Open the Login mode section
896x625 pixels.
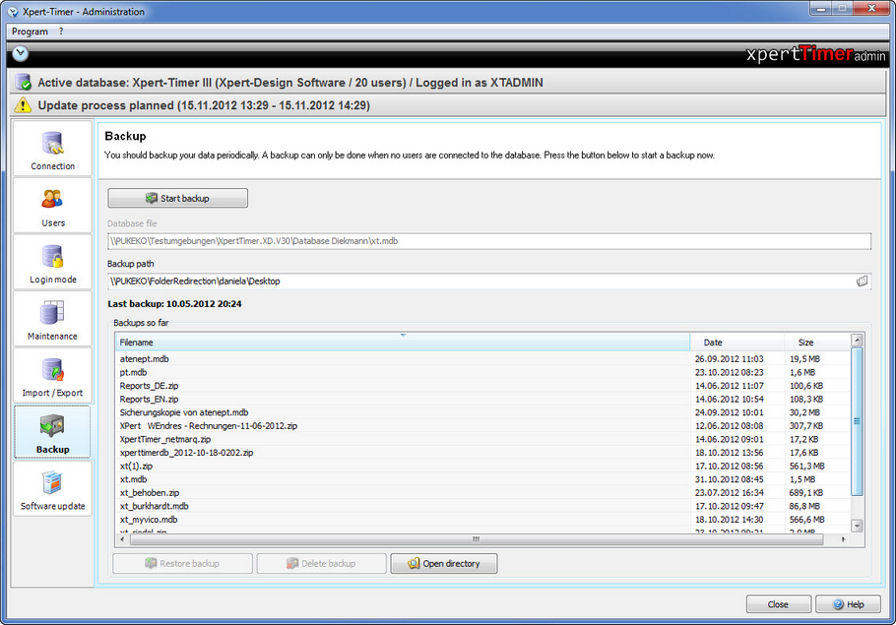pyautogui.click(x=52, y=262)
